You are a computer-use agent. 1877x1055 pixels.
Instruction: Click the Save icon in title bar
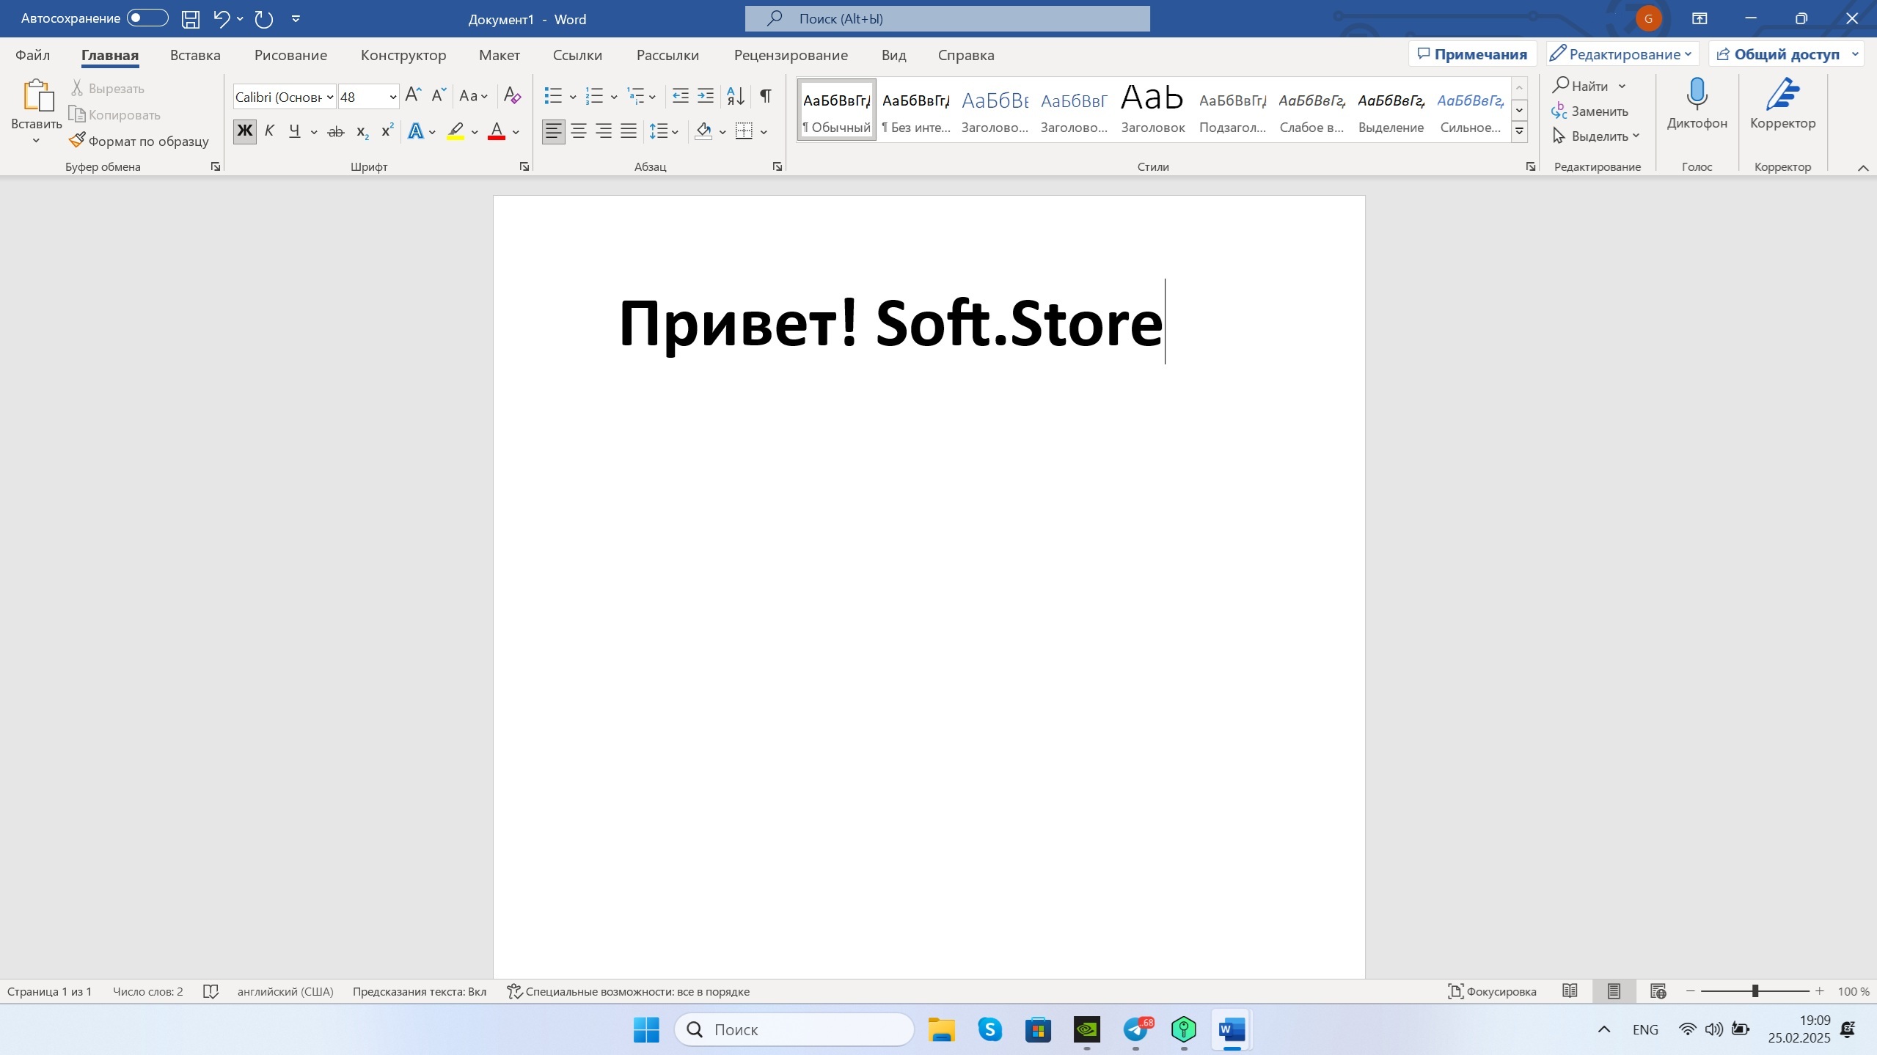click(x=191, y=19)
